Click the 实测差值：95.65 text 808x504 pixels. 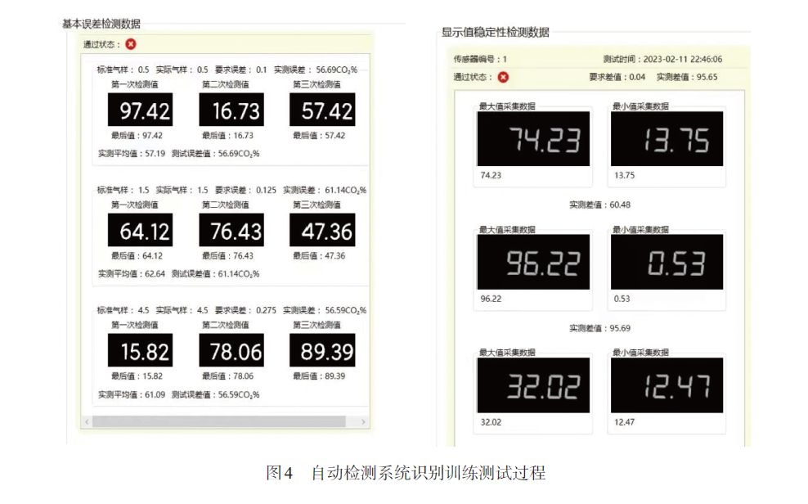click(686, 77)
